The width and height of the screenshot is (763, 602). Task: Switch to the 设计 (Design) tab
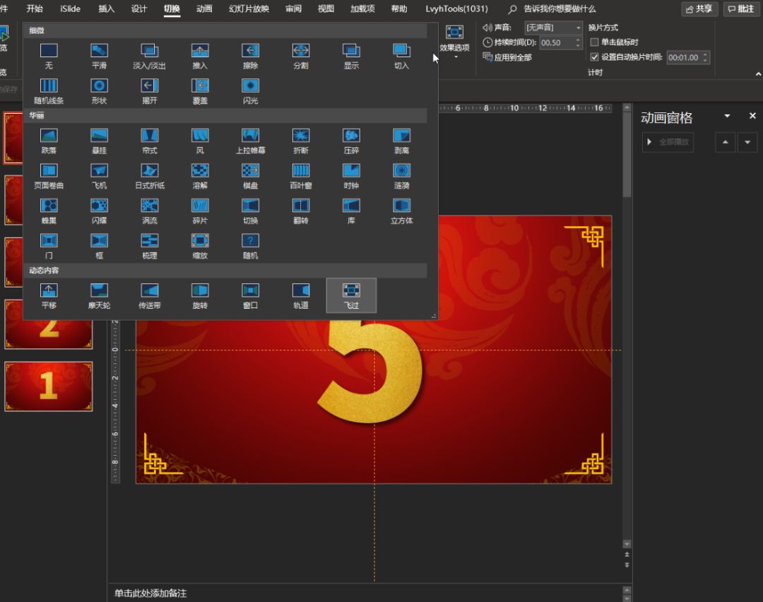pyautogui.click(x=139, y=8)
